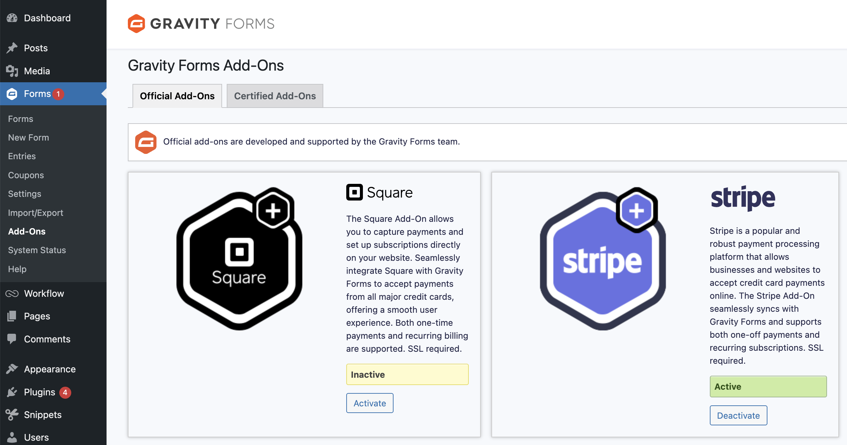Image resolution: width=847 pixels, height=445 pixels.
Task: Activate the Square add-on
Action: (x=370, y=403)
